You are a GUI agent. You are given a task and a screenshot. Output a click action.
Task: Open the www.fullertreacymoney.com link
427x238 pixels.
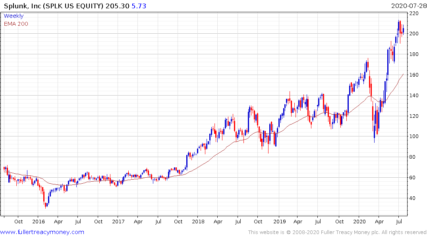[42, 232]
